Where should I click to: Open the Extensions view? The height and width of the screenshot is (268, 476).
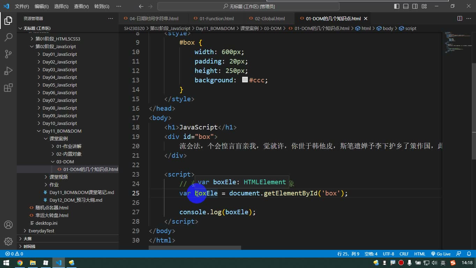8,87
